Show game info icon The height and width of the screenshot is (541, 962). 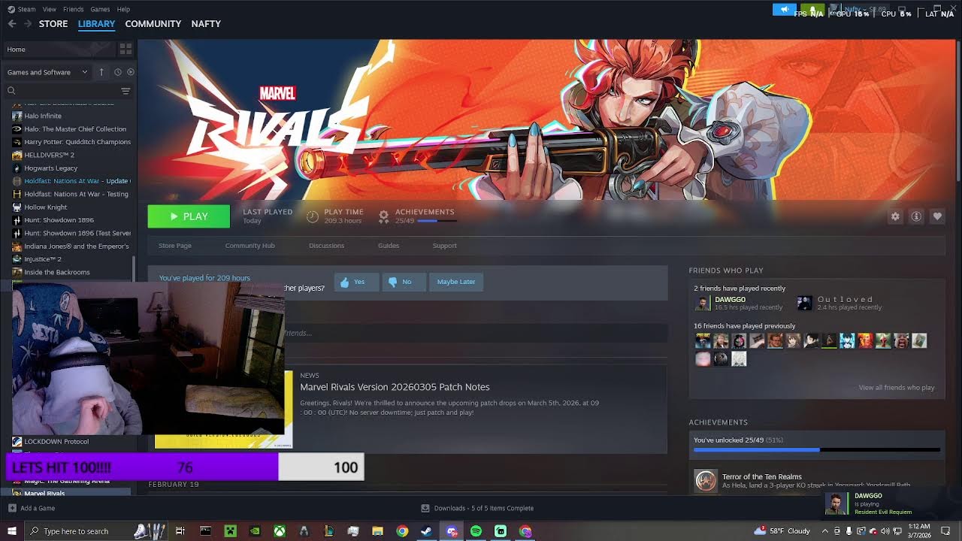pyautogui.click(x=916, y=216)
